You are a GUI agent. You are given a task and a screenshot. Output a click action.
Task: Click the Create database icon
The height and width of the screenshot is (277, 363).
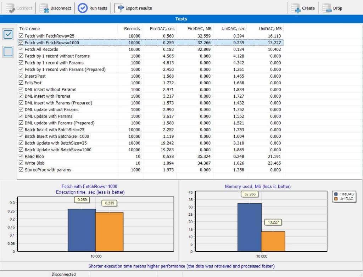296,8
